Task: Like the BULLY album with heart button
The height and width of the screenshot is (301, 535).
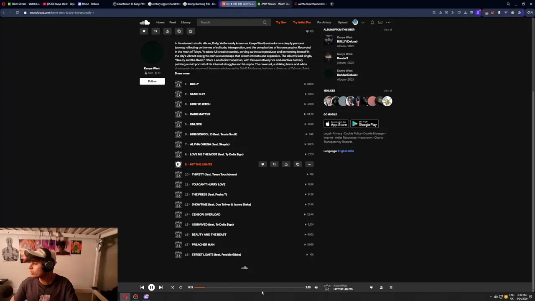Action: pos(144,31)
